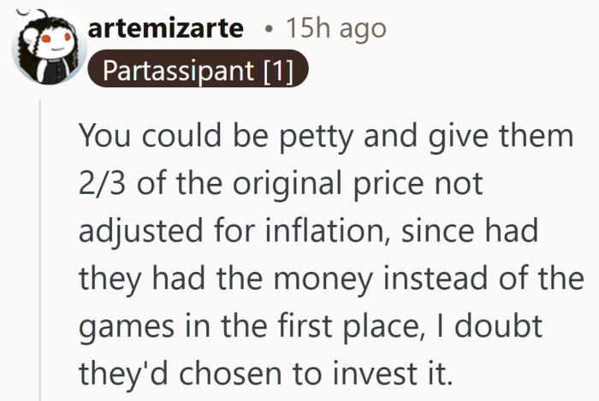599x401 pixels.
Task: Click the comment line starting 'You could be petty'
Action: (325, 137)
